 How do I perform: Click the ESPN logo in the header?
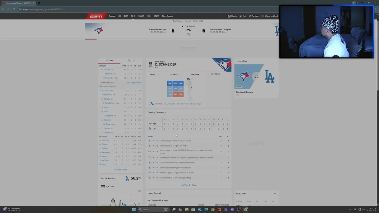click(96, 16)
